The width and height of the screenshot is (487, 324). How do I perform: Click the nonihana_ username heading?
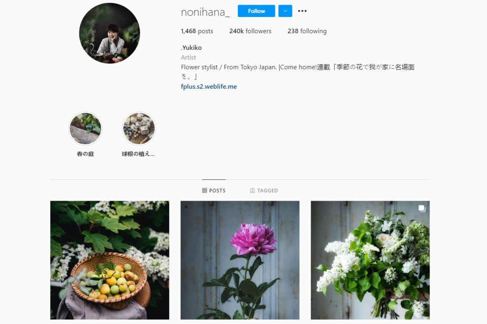point(205,12)
